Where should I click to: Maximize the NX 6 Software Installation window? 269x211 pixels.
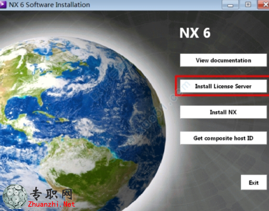point(248,5)
